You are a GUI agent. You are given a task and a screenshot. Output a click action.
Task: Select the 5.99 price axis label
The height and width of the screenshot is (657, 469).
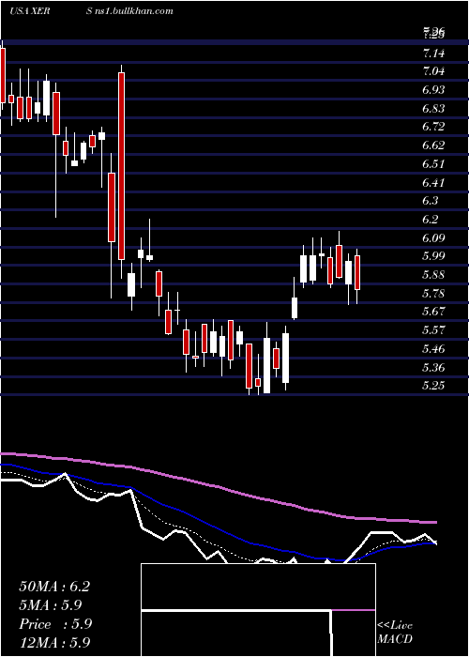(433, 256)
